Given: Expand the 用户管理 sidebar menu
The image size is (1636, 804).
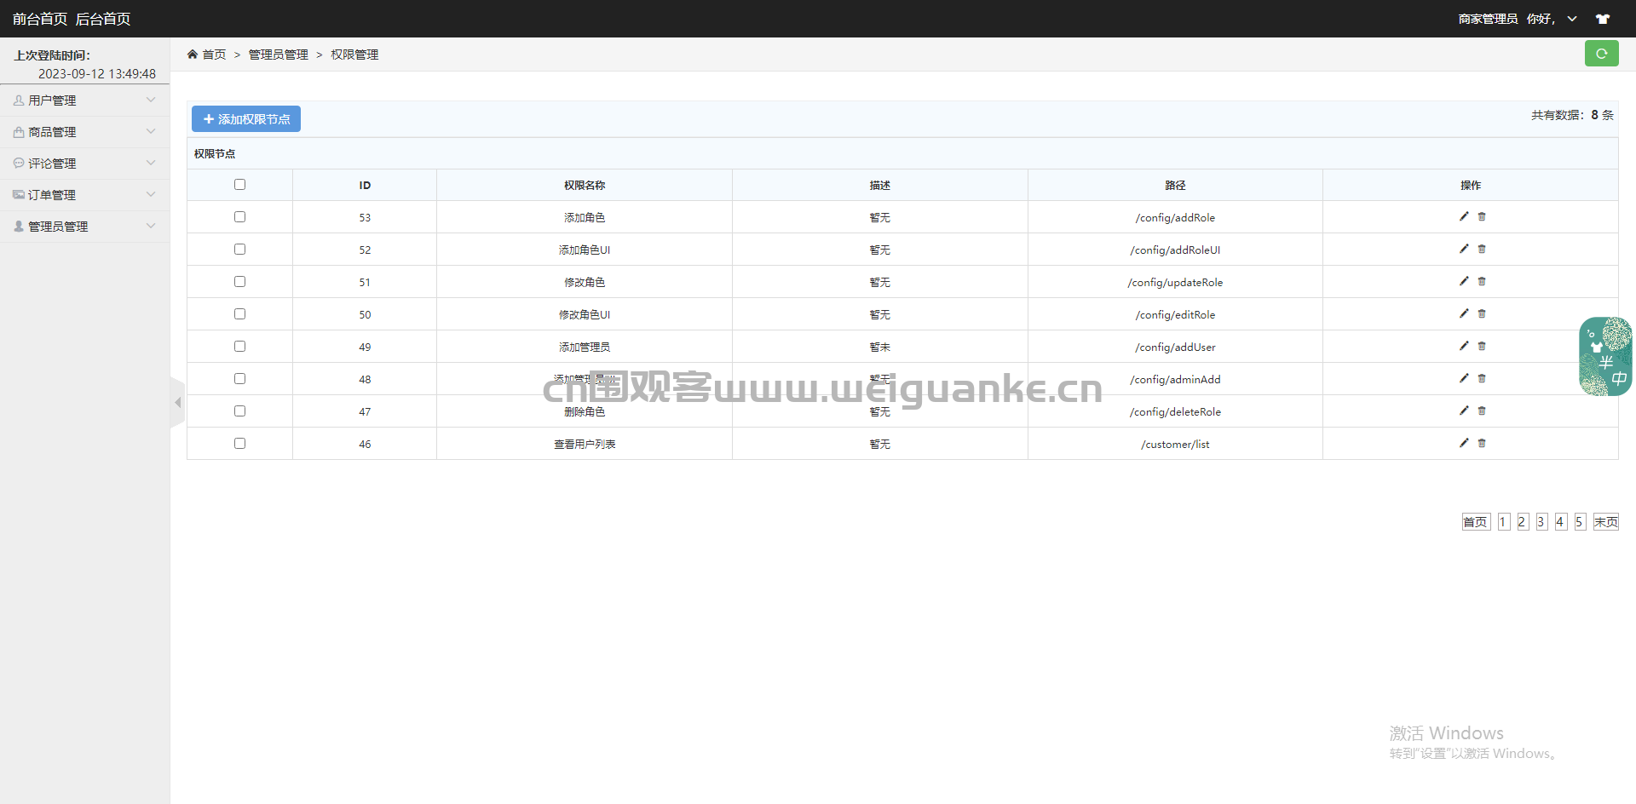Looking at the screenshot, I should point(84,100).
